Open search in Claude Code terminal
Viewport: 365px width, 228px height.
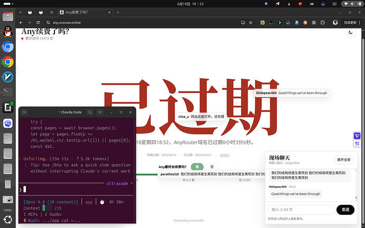pos(90,112)
